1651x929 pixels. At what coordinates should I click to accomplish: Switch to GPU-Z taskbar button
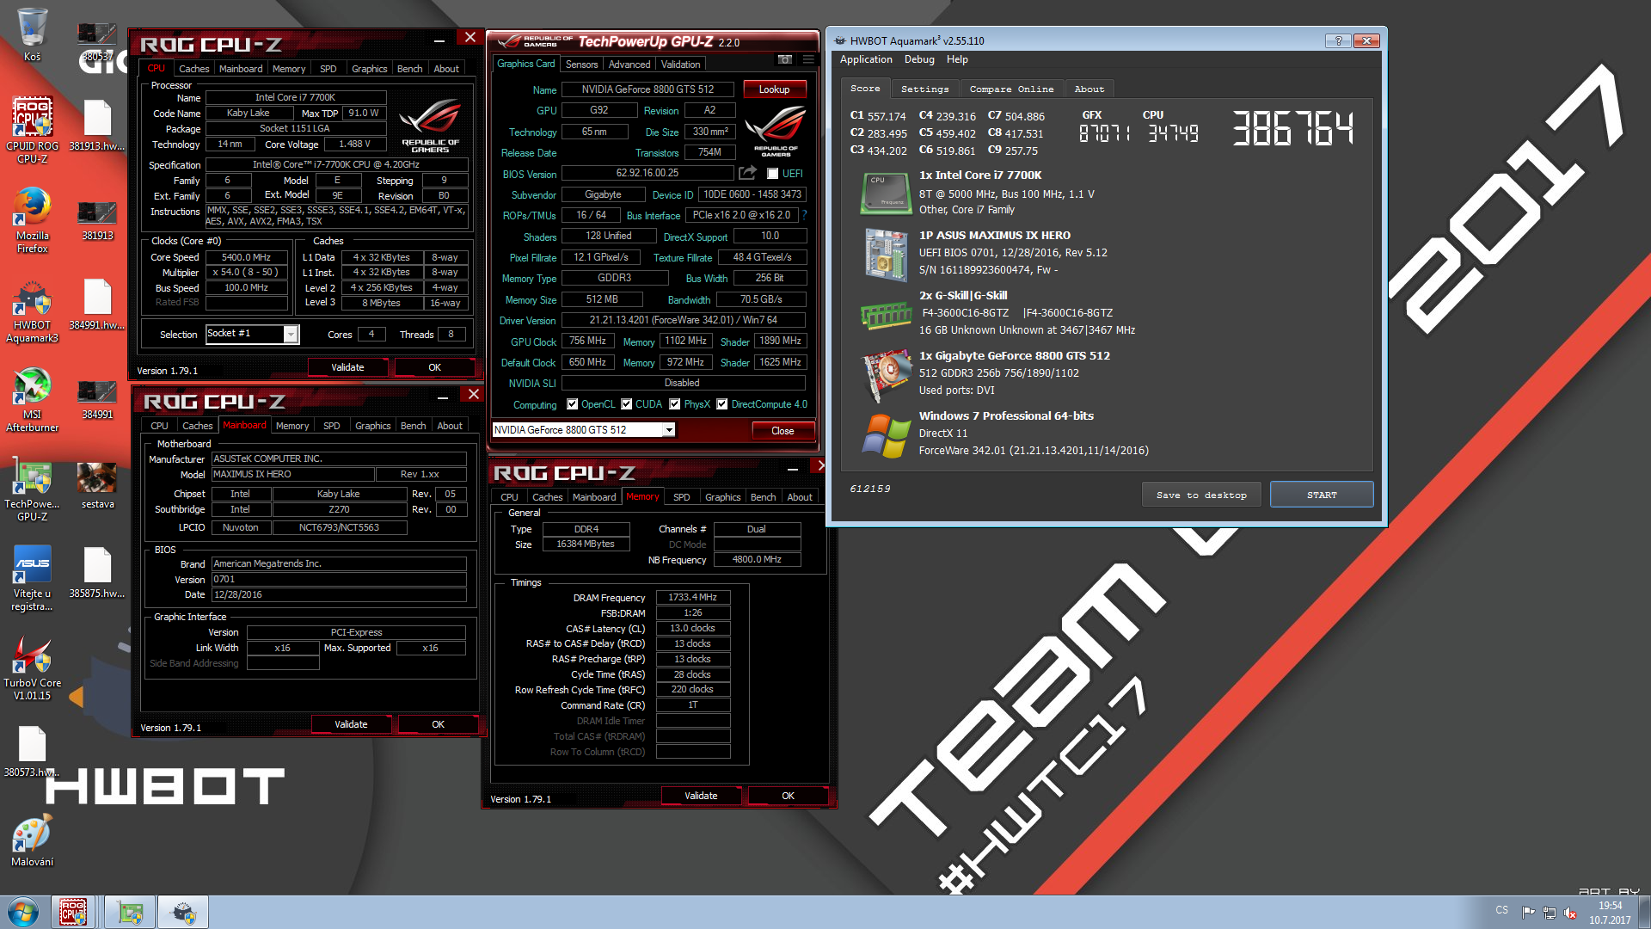tap(130, 912)
